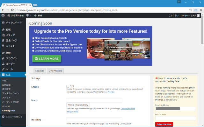Open メディア settings submenu item
Viewport: 204px width, 127px height.
click(6, 97)
